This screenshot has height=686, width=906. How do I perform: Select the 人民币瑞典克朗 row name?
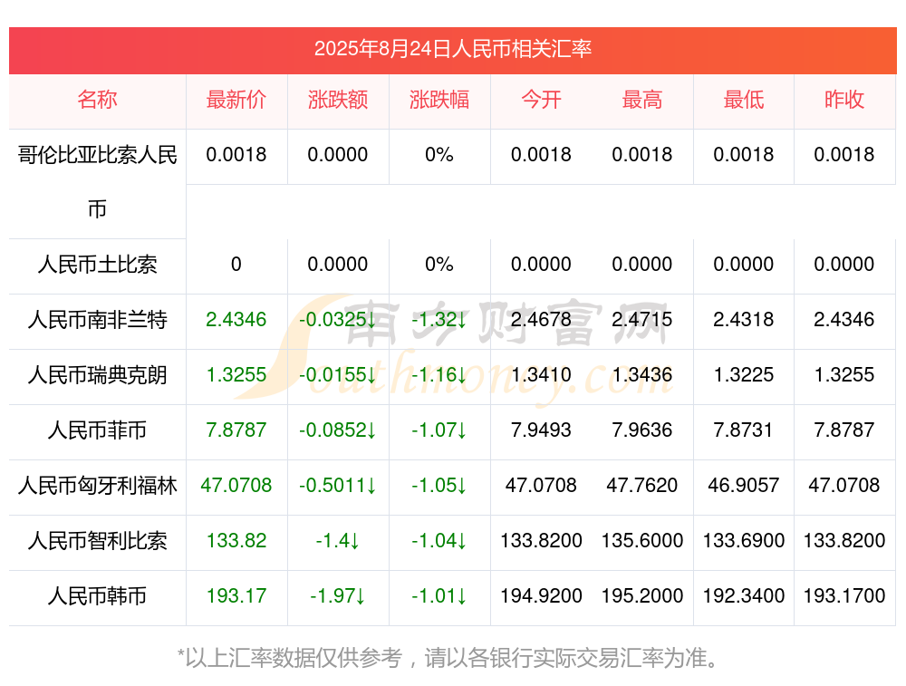[x=97, y=375]
